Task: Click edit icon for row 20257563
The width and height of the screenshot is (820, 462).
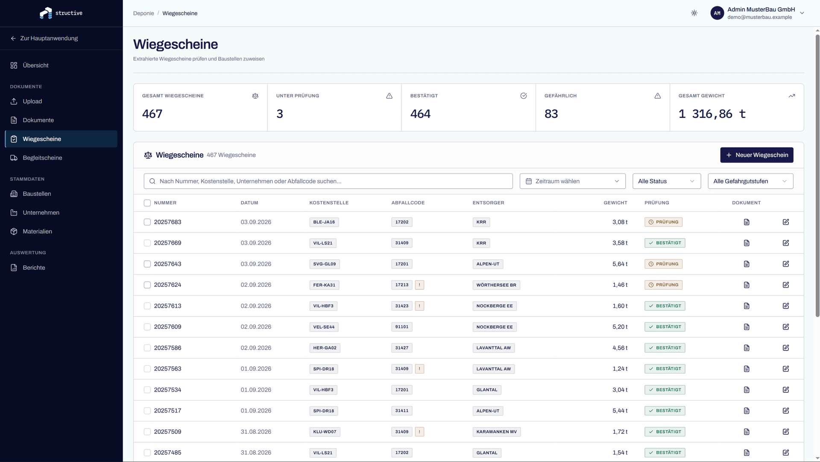Action: pyautogui.click(x=786, y=369)
